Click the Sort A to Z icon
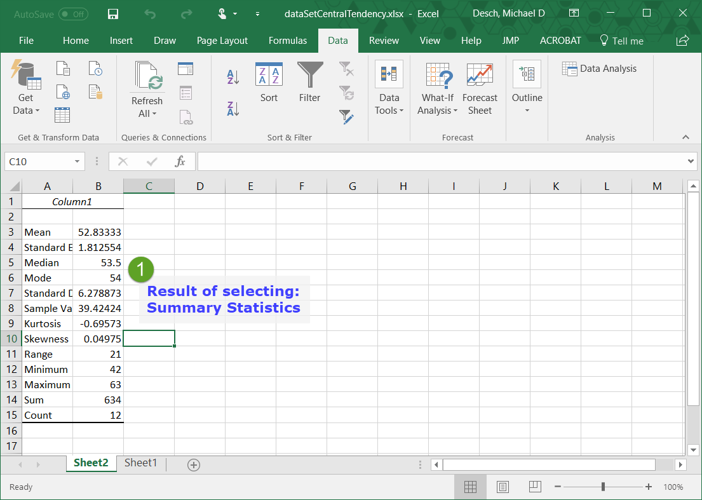 233,78
